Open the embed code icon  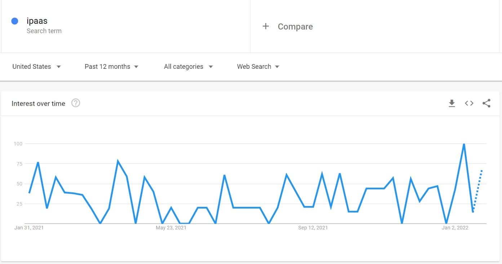469,103
